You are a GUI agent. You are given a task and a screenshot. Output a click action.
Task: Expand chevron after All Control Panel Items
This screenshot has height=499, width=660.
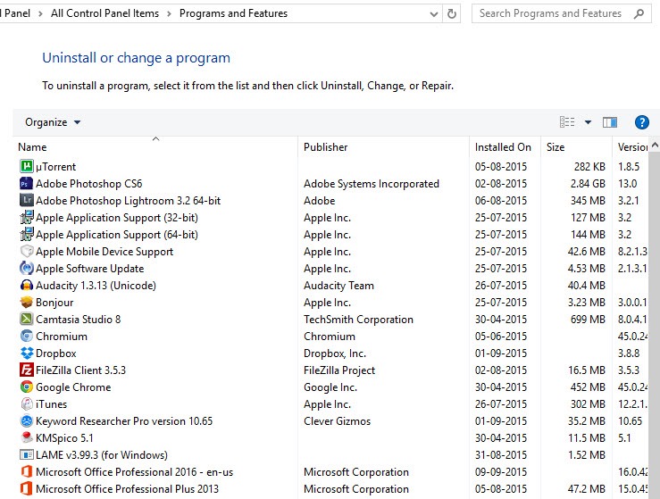pyautogui.click(x=169, y=14)
